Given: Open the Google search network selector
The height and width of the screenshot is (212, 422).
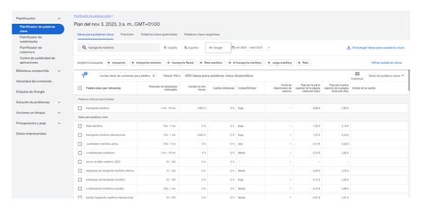Looking at the screenshot, I should (218, 48).
